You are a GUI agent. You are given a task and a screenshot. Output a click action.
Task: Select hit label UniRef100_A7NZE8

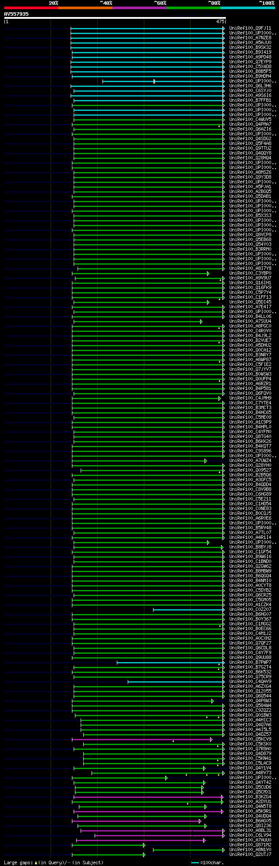click(250, 38)
